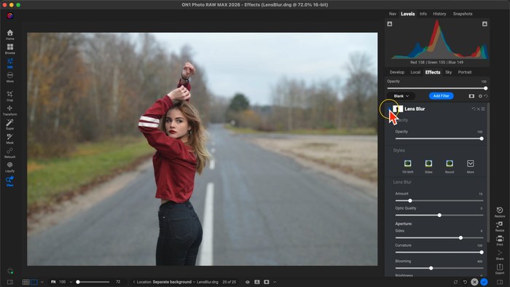Apply the Round blur style

(450, 166)
